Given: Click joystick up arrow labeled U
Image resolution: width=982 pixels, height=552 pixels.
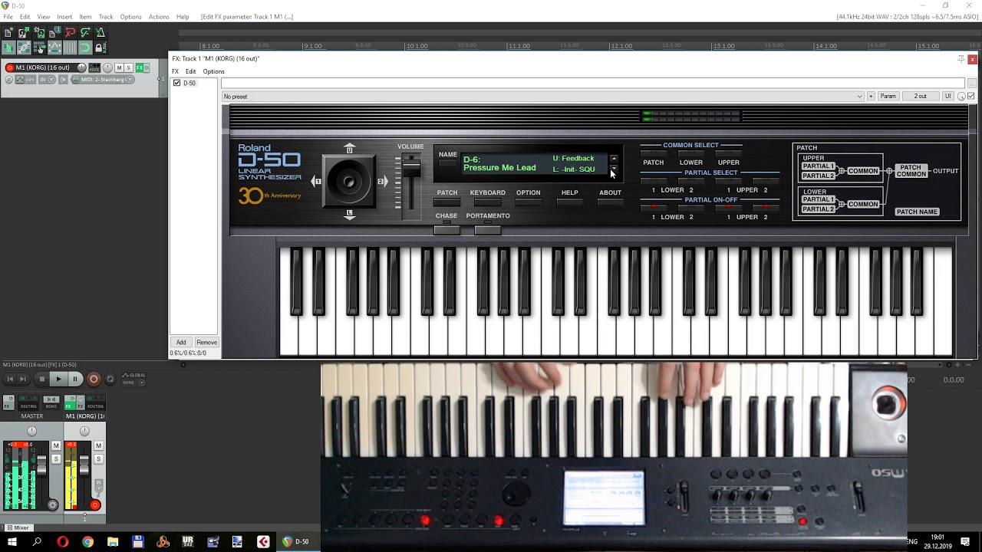Looking at the screenshot, I should coord(350,148).
